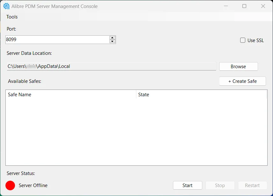Click the Create Safe button
Viewport: 273px width, 196px height.
point(242,81)
